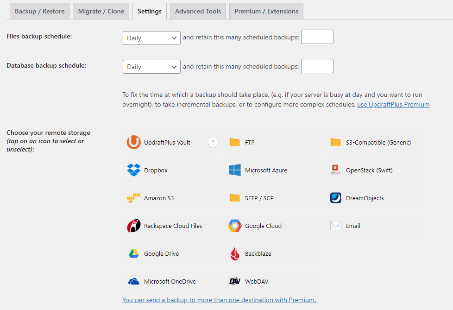
Task: Pick the Backblaze flame icon
Action: pos(235,253)
